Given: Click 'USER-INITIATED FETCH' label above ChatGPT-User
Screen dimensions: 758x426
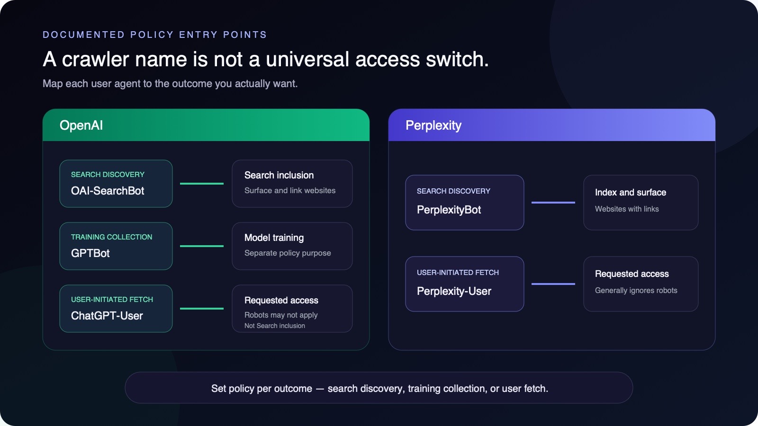Looking at the screenshot, I should 112,299.
